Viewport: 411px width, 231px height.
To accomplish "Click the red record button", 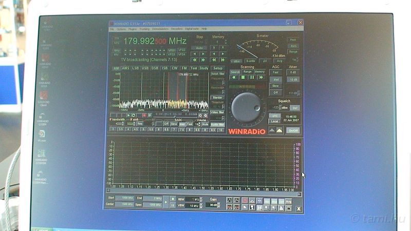I will [x=144, y=115].
